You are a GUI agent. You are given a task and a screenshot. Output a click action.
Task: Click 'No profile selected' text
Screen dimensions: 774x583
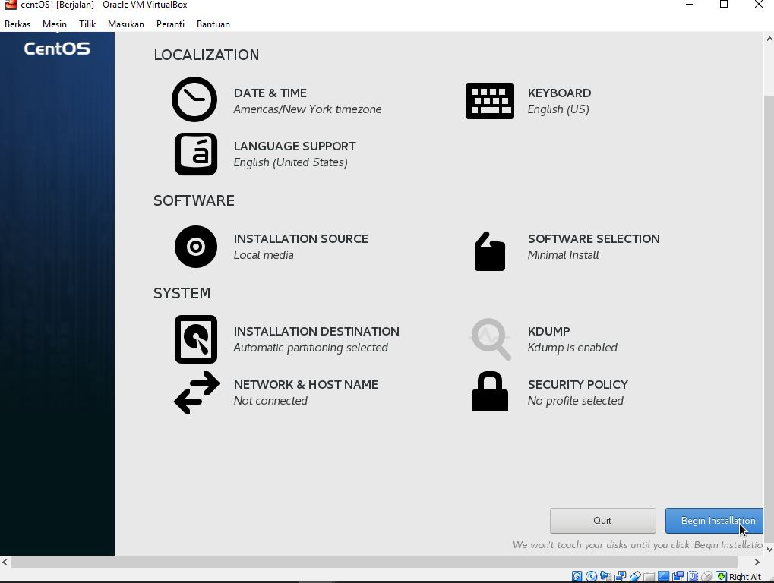pos(576,401)
